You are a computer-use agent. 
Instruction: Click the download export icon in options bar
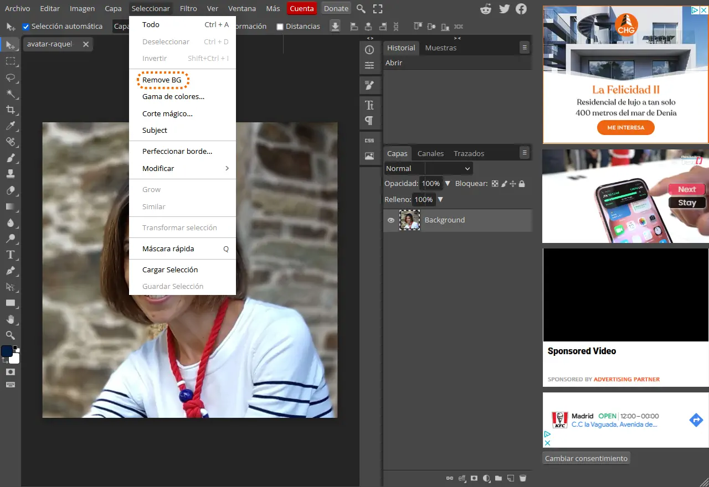335,26
